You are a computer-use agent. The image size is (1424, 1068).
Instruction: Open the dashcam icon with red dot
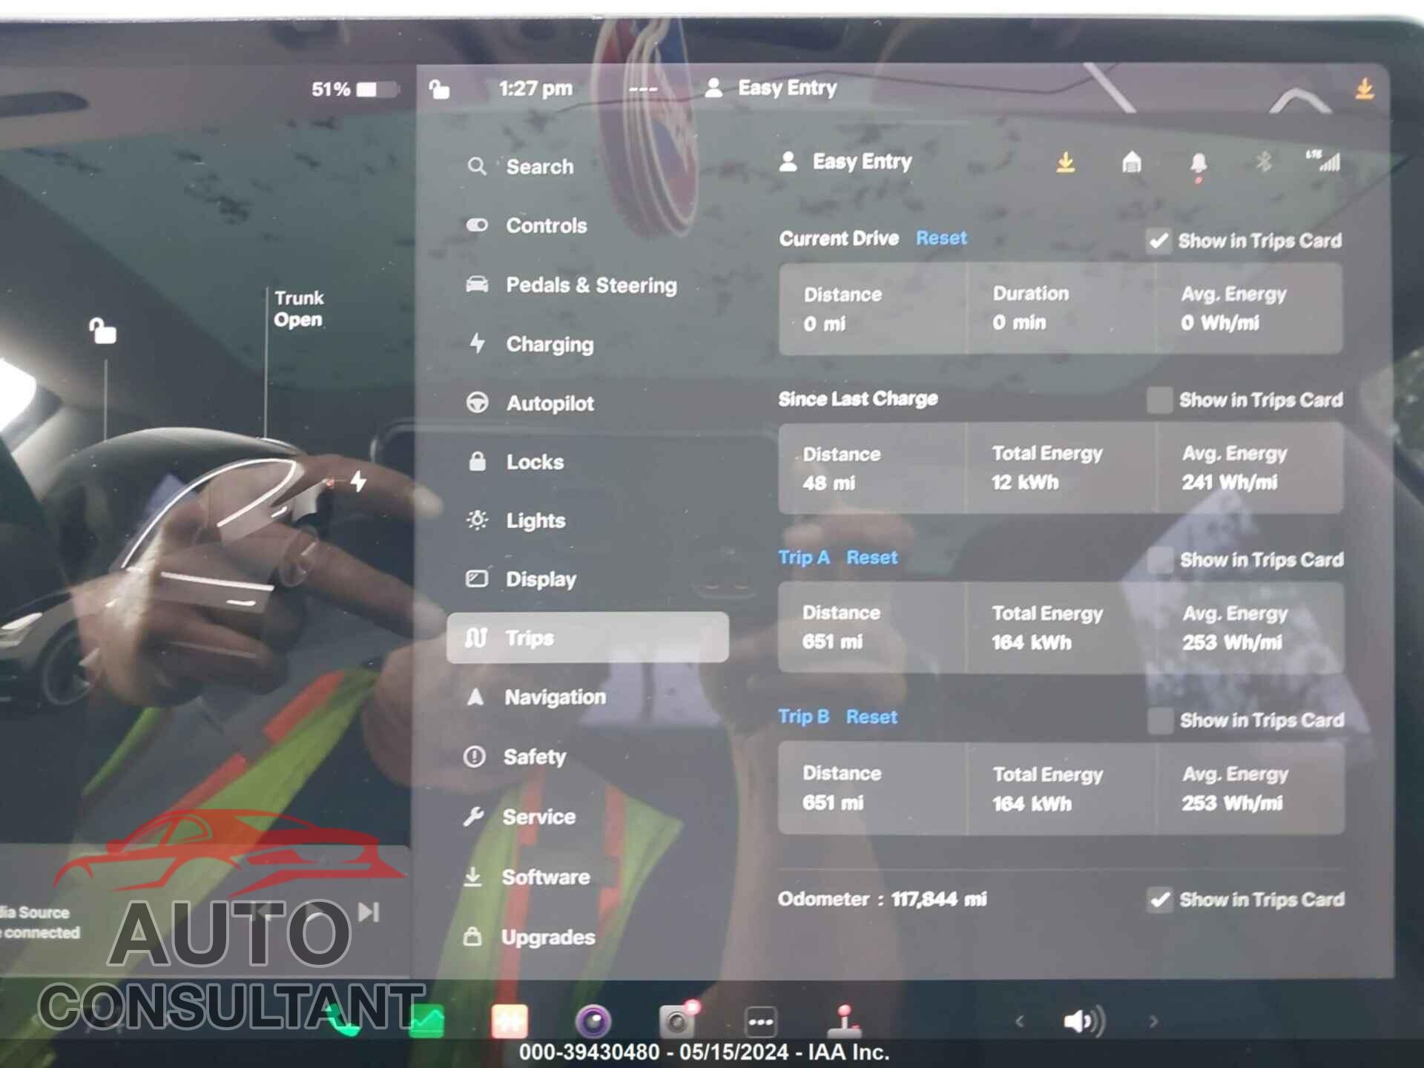point(679,1021)
